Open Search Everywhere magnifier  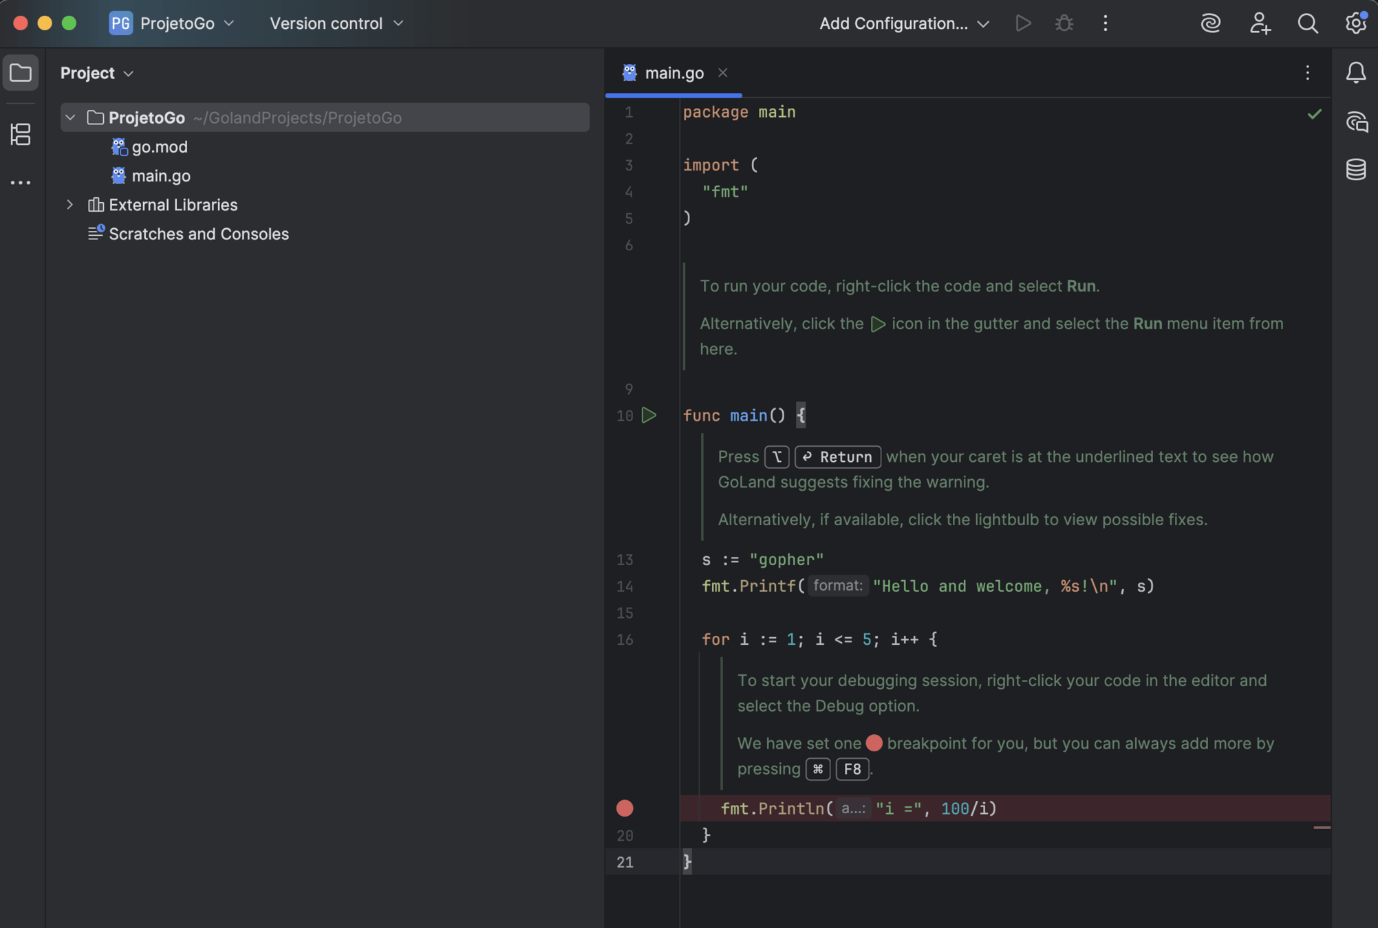pyautogui.click(x=1307, y=23)
